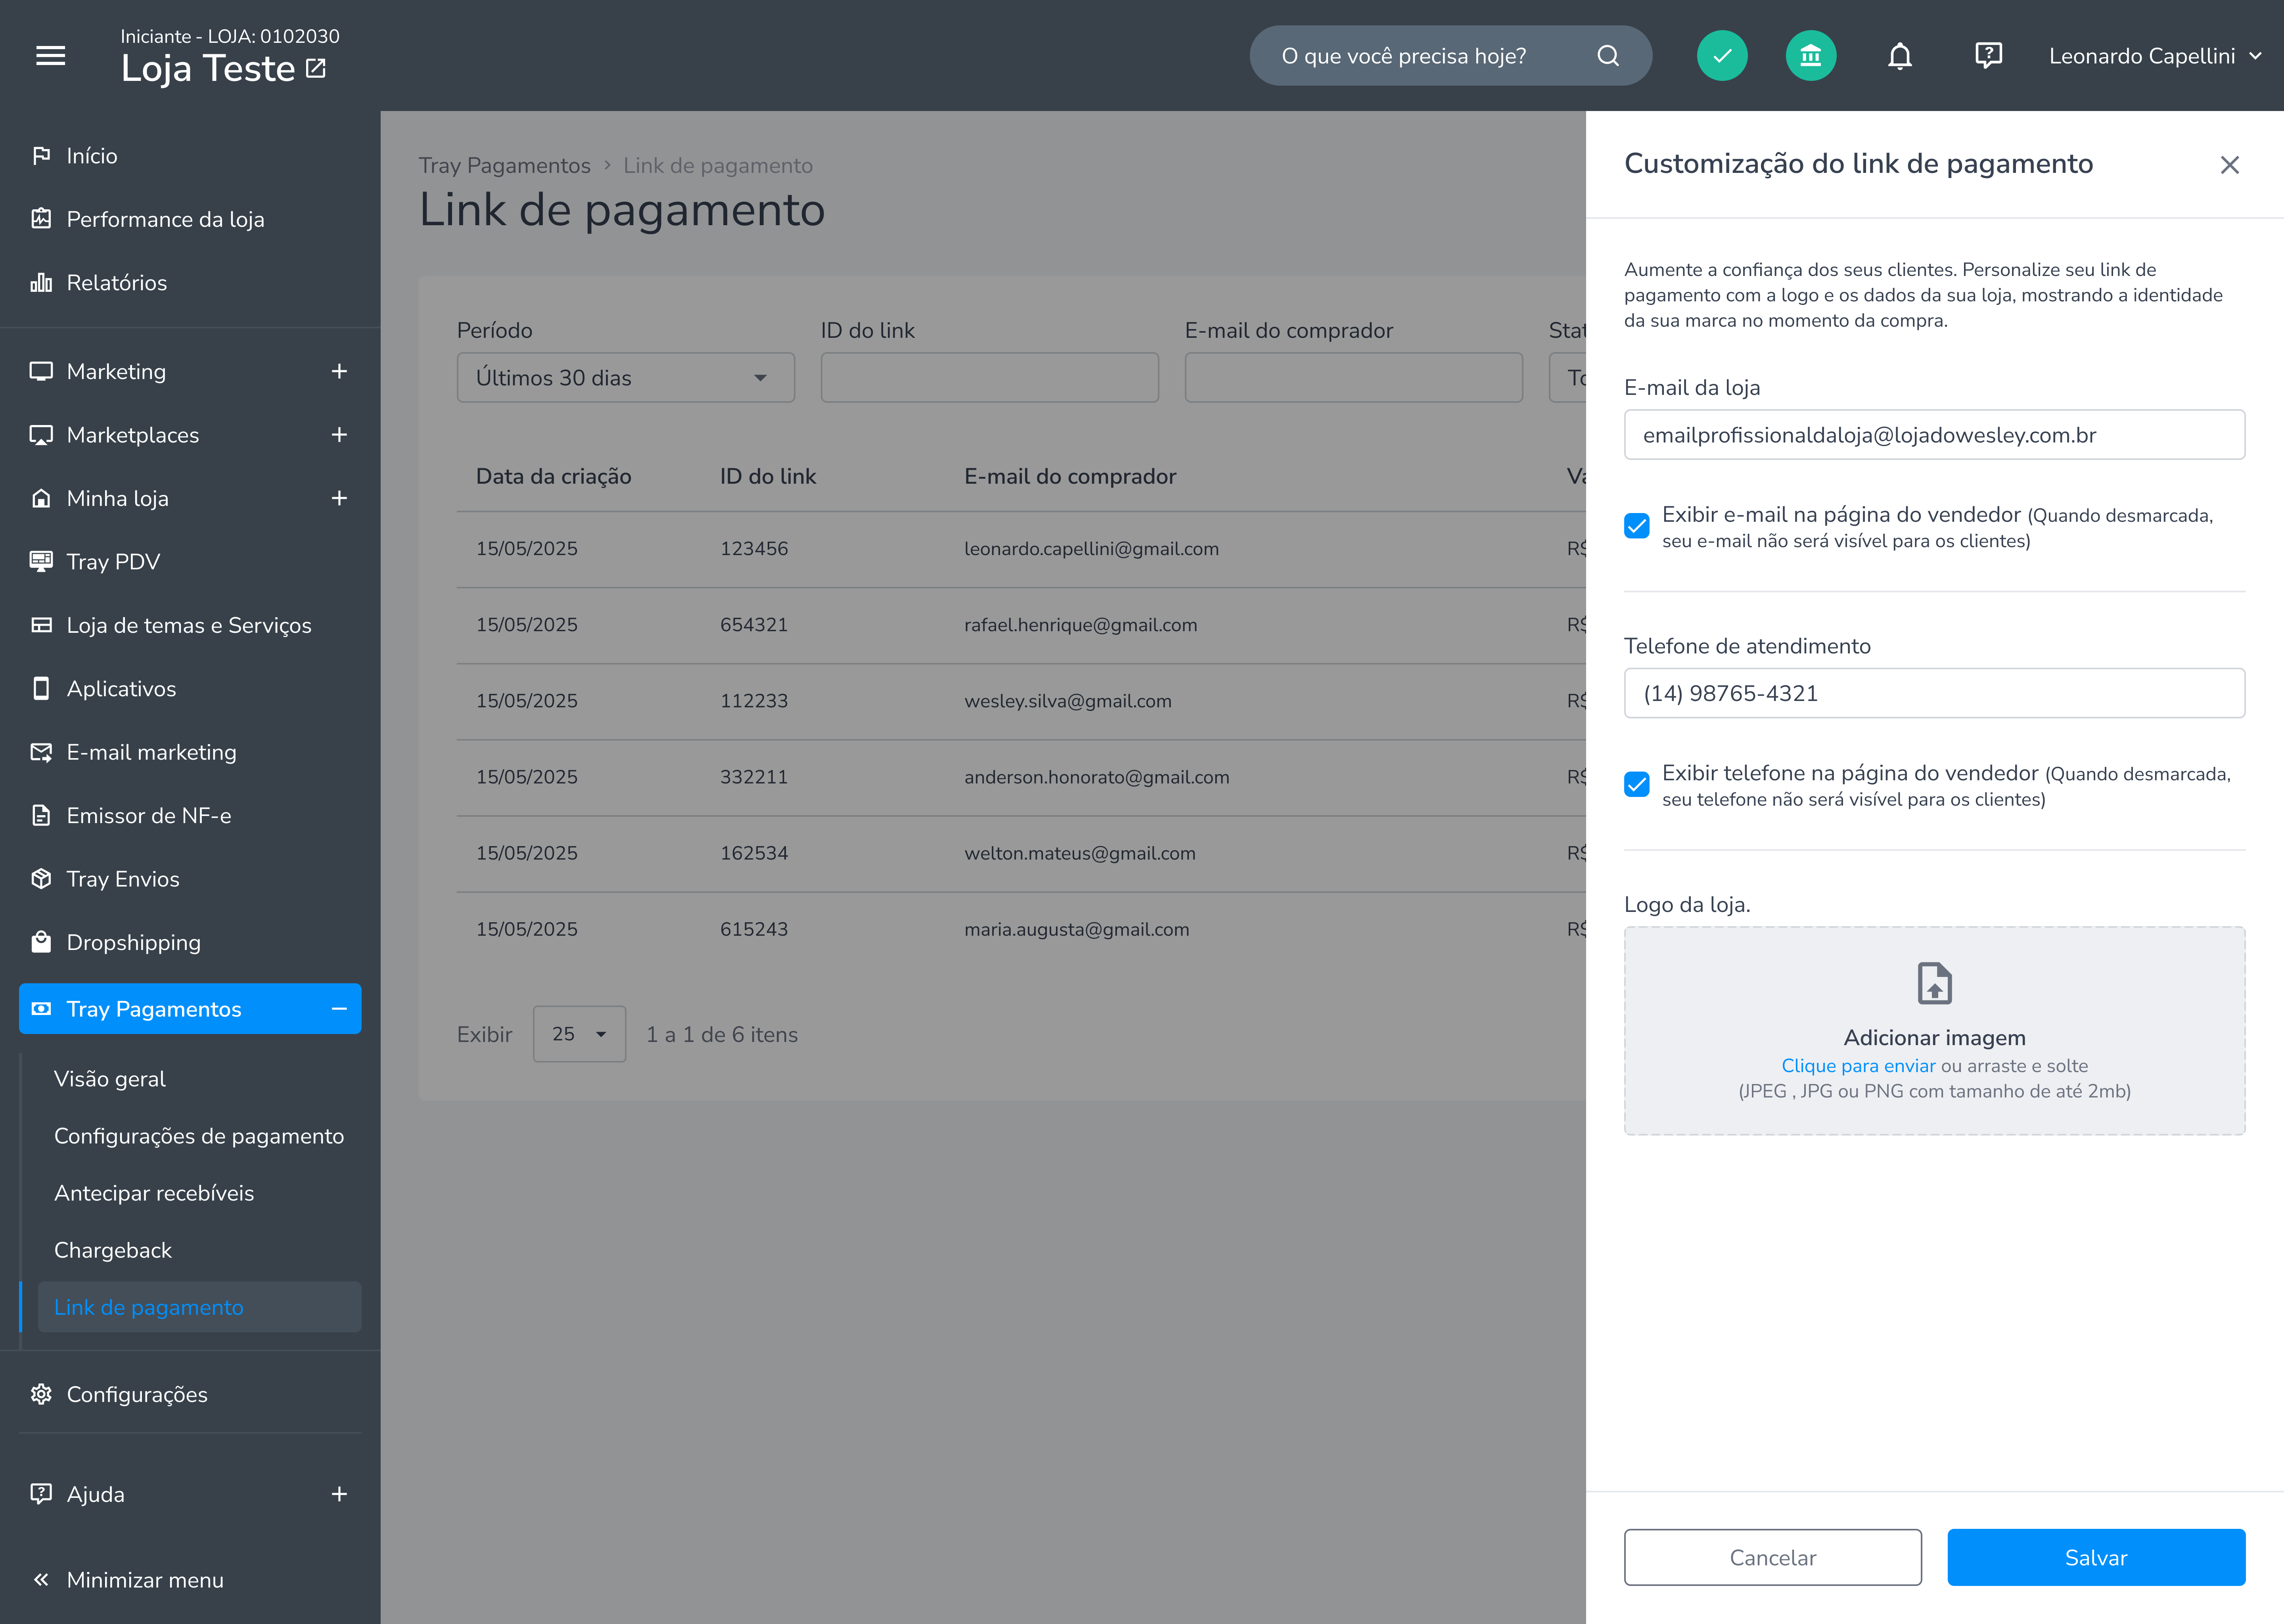
Task: Click the Minimizar menu double-chevron icon
Action: tap(41, 1580)
